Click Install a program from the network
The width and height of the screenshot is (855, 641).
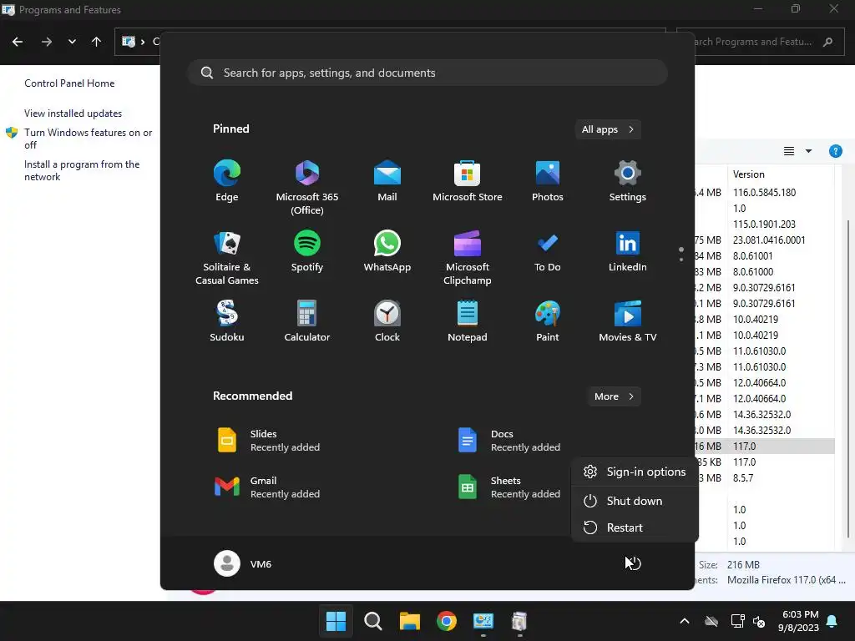(82, 170)
